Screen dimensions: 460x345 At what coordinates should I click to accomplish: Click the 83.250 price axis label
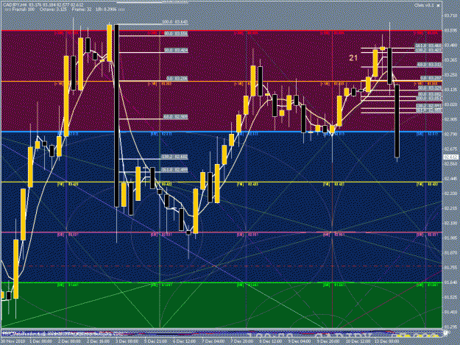[x=450, y=75]
